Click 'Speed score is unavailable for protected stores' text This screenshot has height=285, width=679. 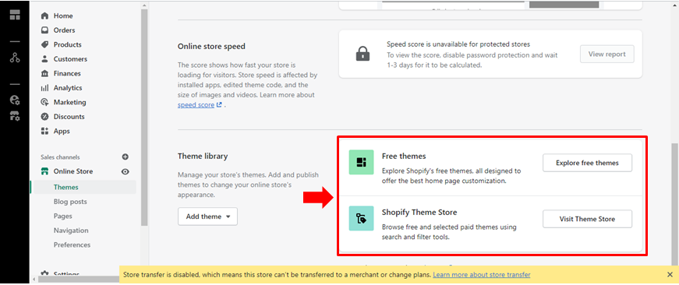tap(458, 44)
